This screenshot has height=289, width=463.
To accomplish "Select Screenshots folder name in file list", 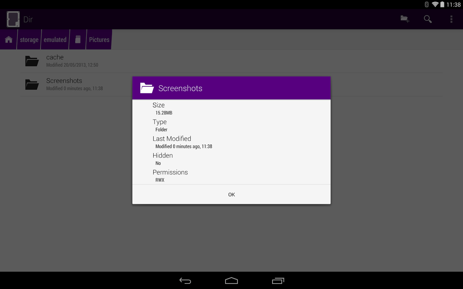I will click(64, 81).
